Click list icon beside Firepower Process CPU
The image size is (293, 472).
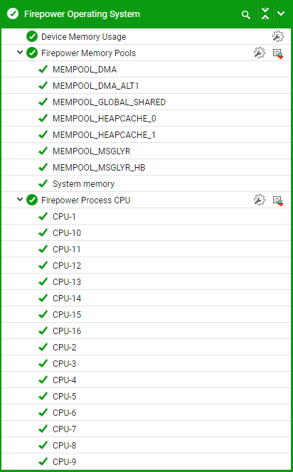click(x=277, y=200)
